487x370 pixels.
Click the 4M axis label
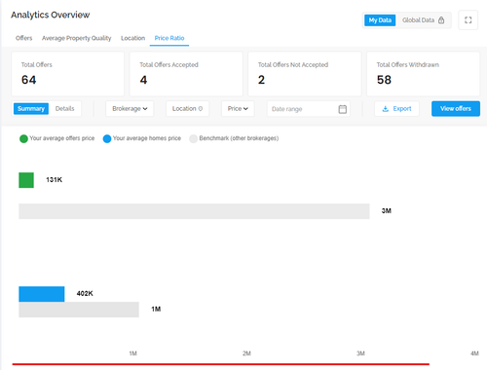point(474,353)
